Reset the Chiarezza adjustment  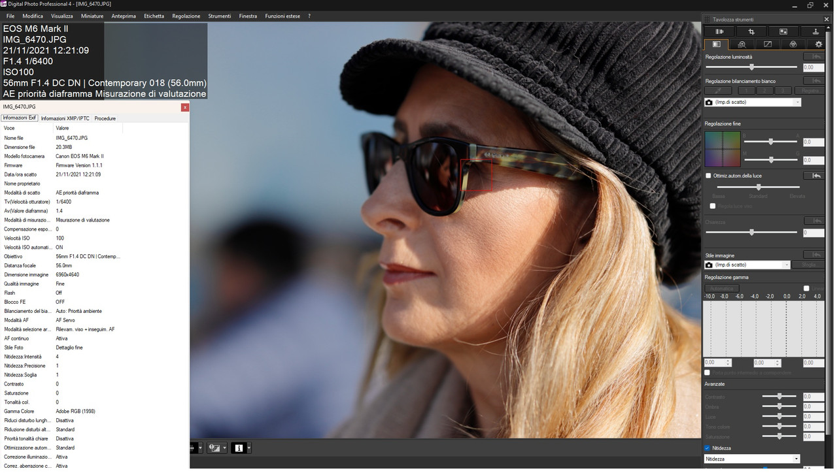coord(813,221)
